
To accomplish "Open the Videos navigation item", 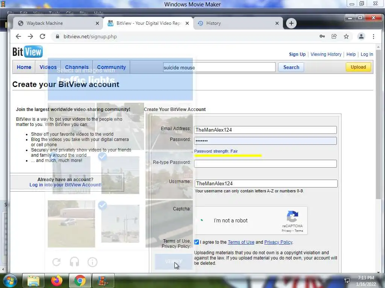I will (48, 67).
